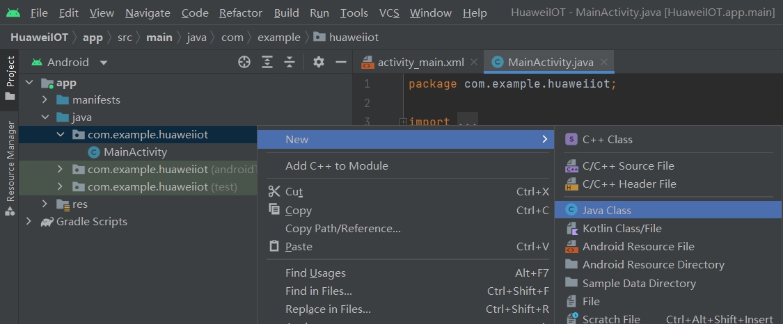This screenshot has width=783, height=324.
Task: Open the Android view dropdown
Action: [104, 63]
